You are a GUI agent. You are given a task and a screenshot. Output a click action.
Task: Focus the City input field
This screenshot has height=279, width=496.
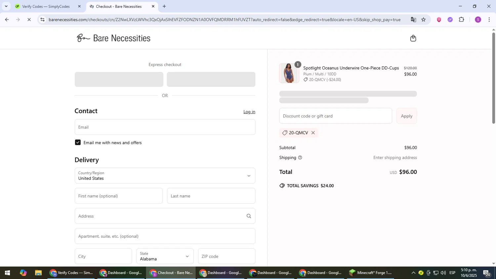(x=103, y=256)
